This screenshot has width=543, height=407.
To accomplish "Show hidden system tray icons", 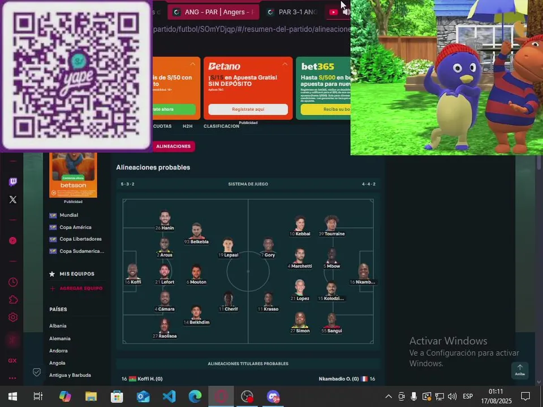I will click(389, 396).
